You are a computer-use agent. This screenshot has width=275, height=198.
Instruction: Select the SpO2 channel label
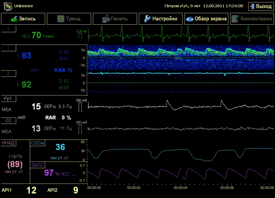coord(37,165)
